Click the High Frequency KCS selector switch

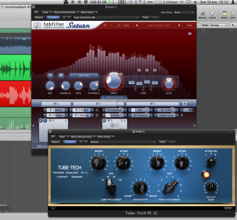tap(170, 187)
